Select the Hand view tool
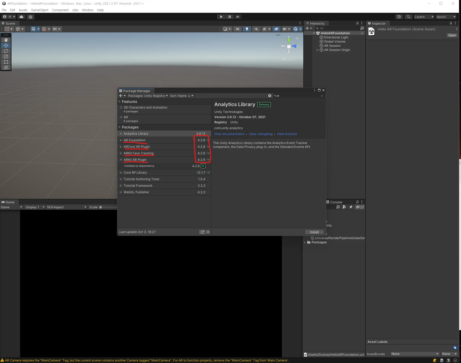461x363 pixels. click(6, 40)
